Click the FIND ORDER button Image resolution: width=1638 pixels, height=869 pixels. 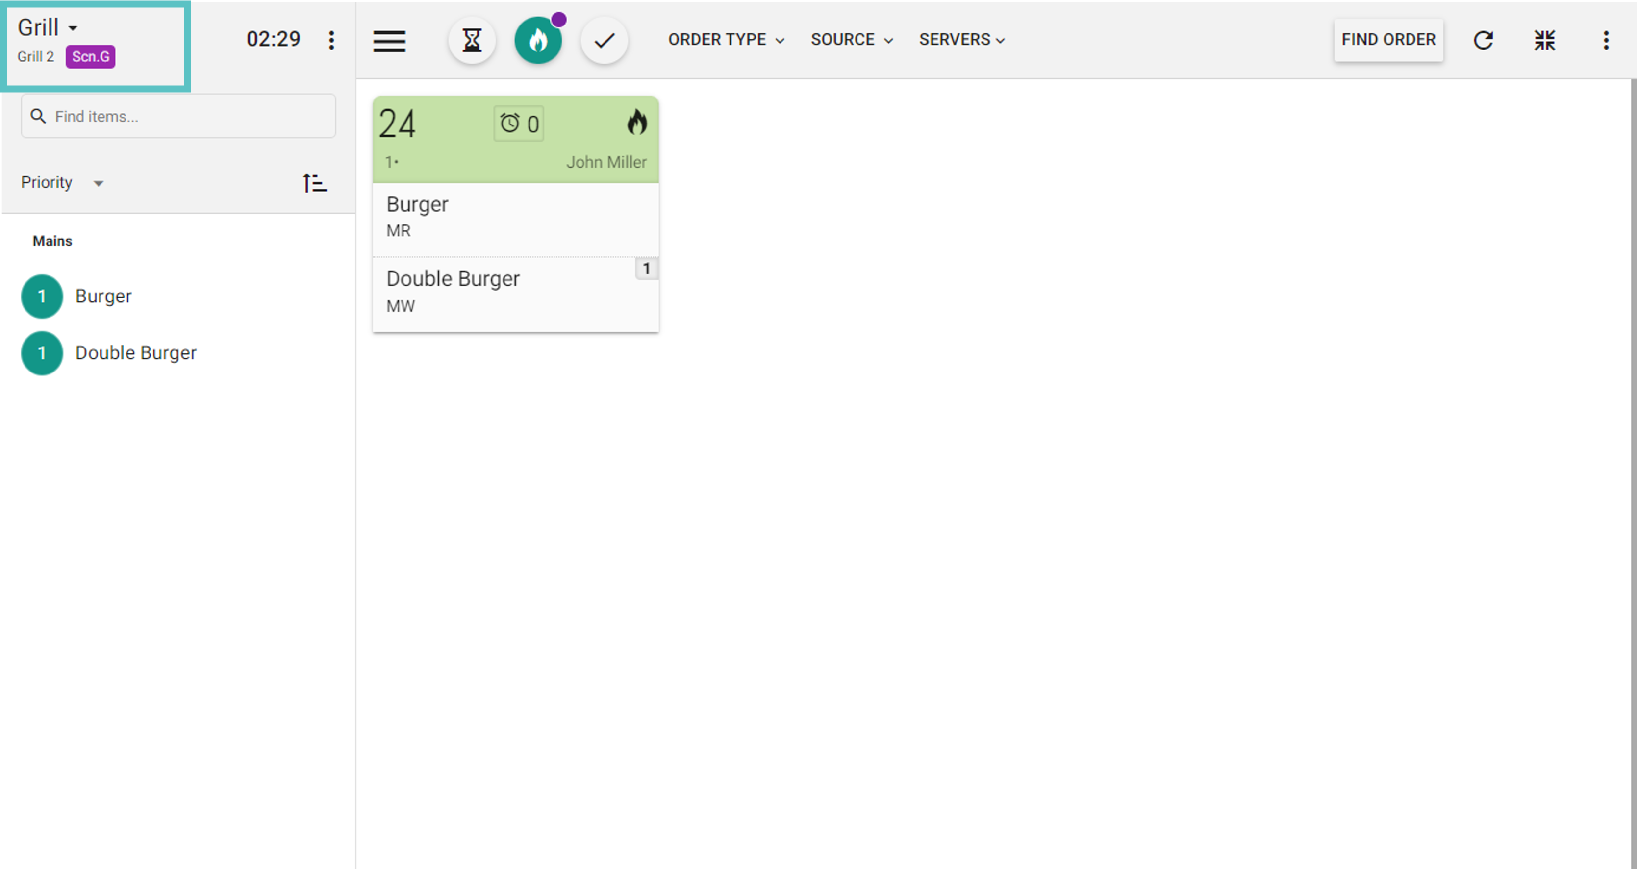click(x=1388, y=39)
